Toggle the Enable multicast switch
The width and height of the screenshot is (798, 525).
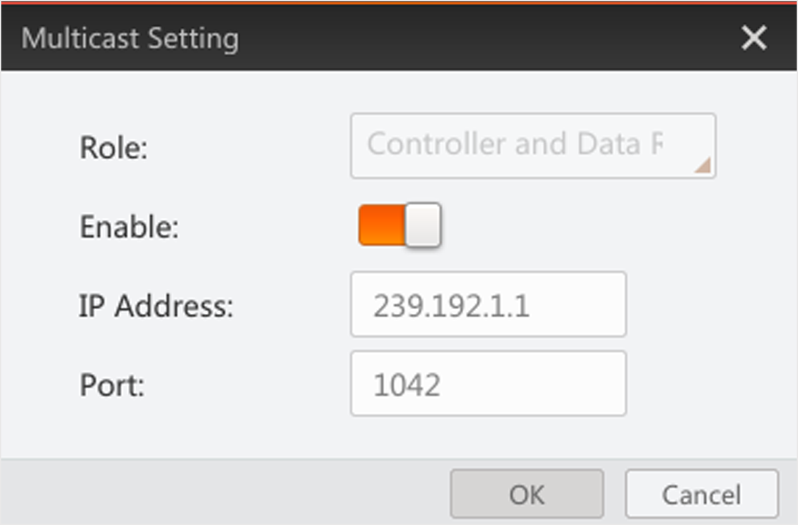399,225
